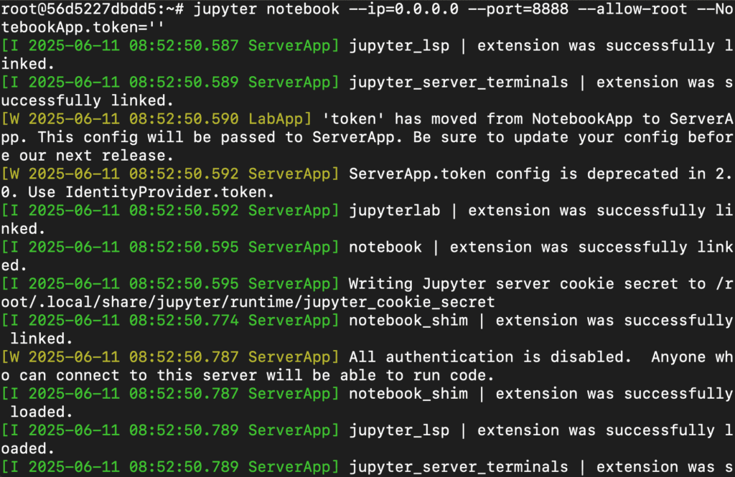
Task: Click the timestamp 08:52:50.587
Action: tap(184, 45)
